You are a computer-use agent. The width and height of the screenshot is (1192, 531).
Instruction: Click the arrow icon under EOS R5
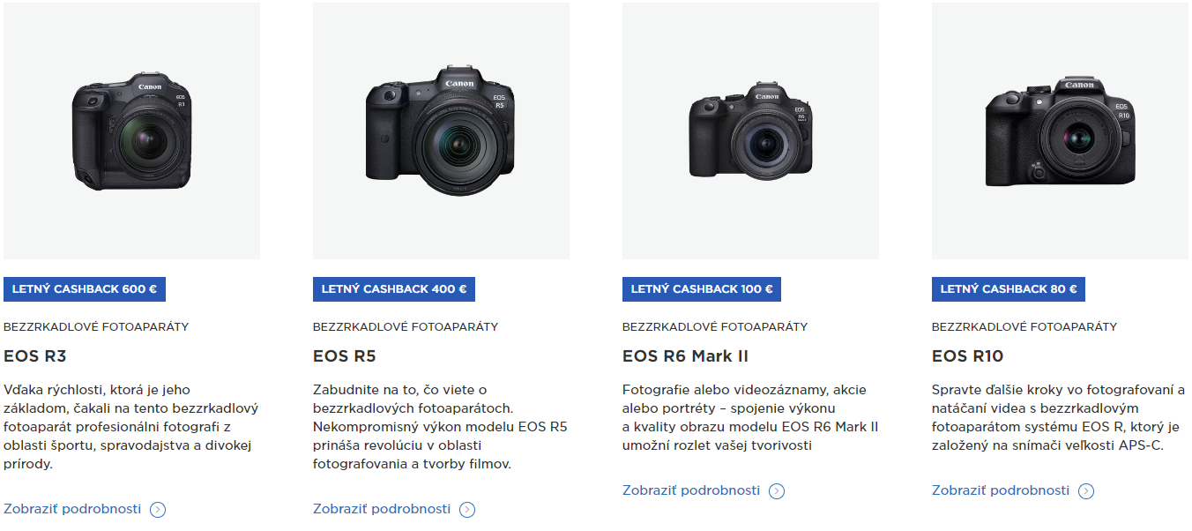tap(467, 509)
